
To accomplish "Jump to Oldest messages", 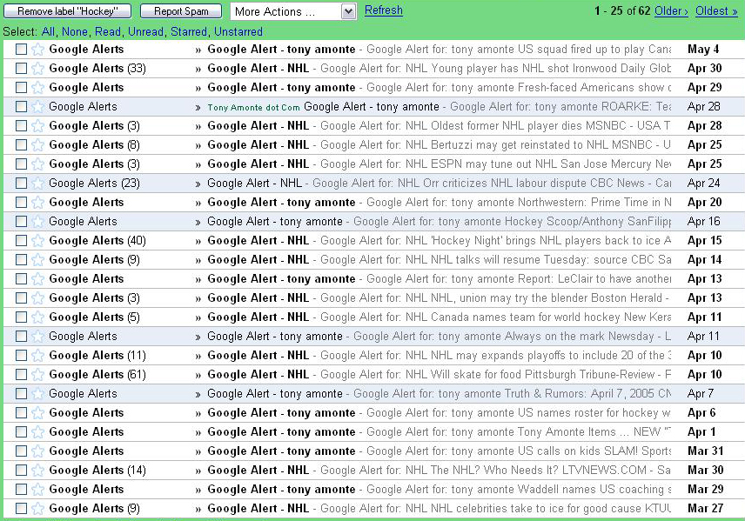I will click(x=716, y=11).
